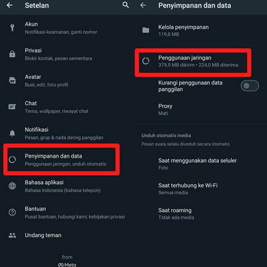The width and height of the screenshot is (267, 267).
Task: Tap back arrow beside Penyimpanan dan data title
Action: point(143,5)
